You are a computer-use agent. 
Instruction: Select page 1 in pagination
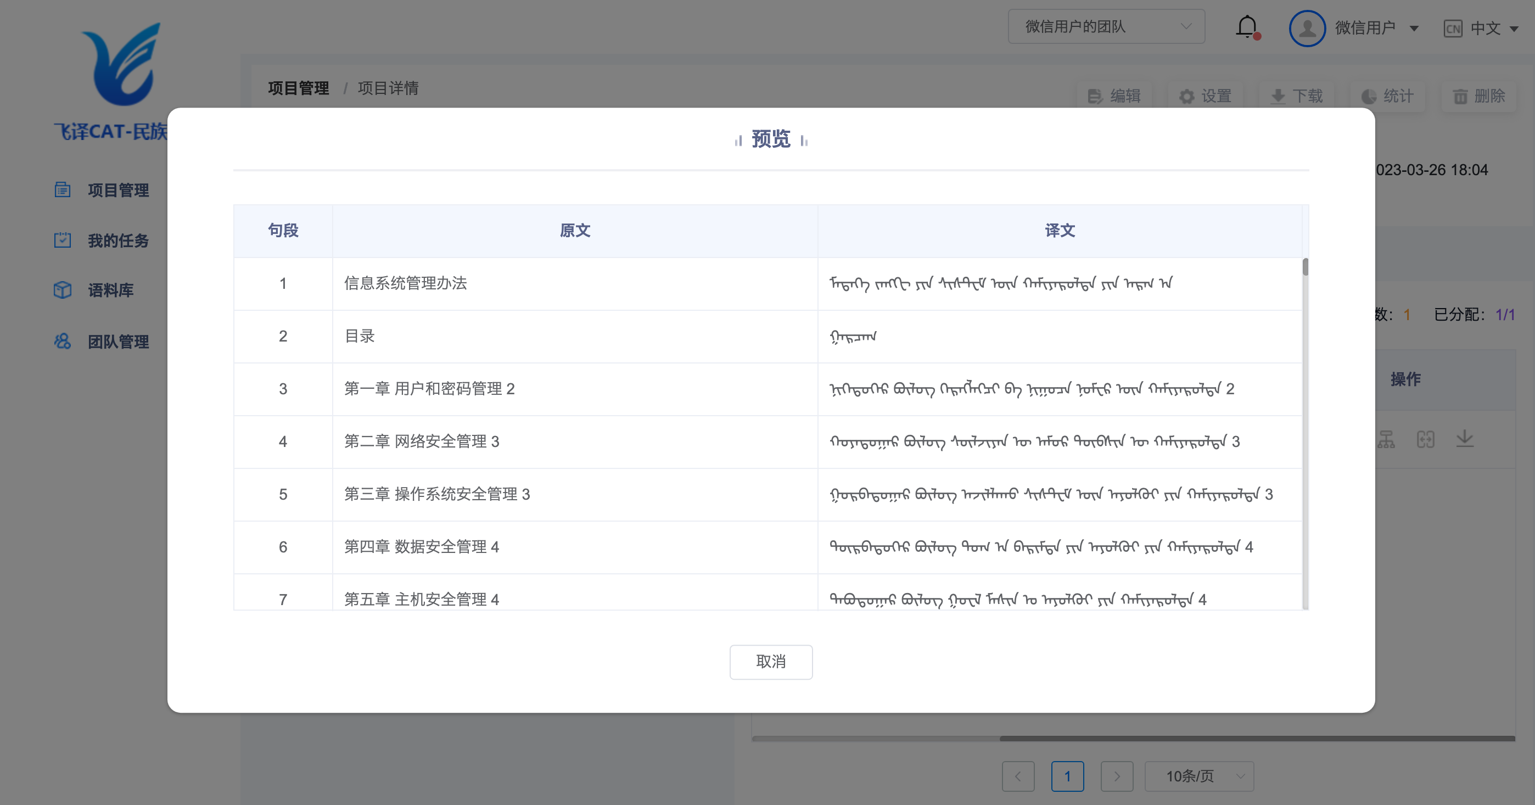pyautogui.click(x=1067, y=776)
